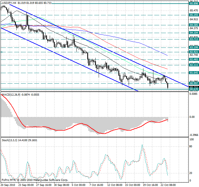199x187 pixels.
Task: Click the 12 Oct 08:00 time label
Action: click(x=115, y=185)
